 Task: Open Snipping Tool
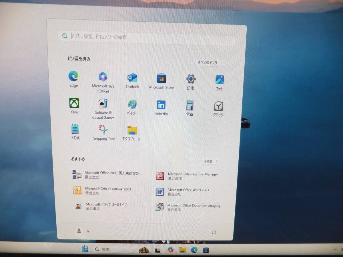(104, 133)
